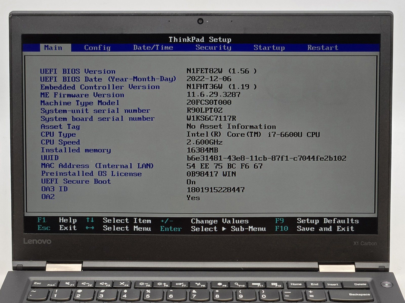Click the F1 Help label

pyautogui.click(x=57, y=220)
